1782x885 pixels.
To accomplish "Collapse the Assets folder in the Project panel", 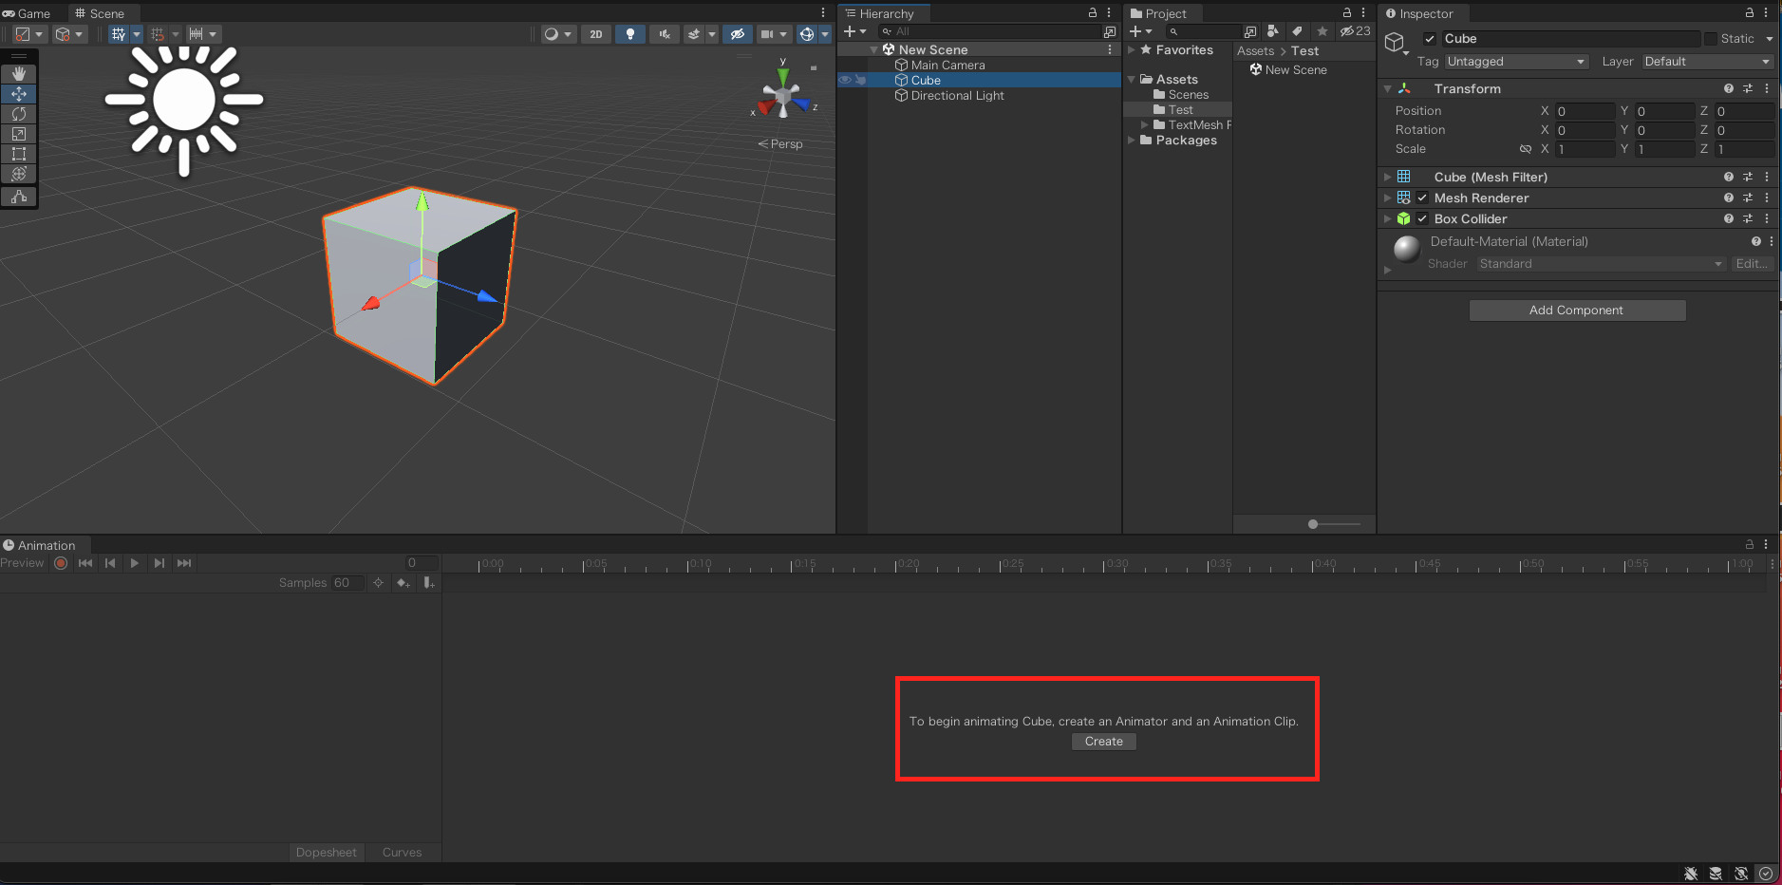I will (1130, 79).
